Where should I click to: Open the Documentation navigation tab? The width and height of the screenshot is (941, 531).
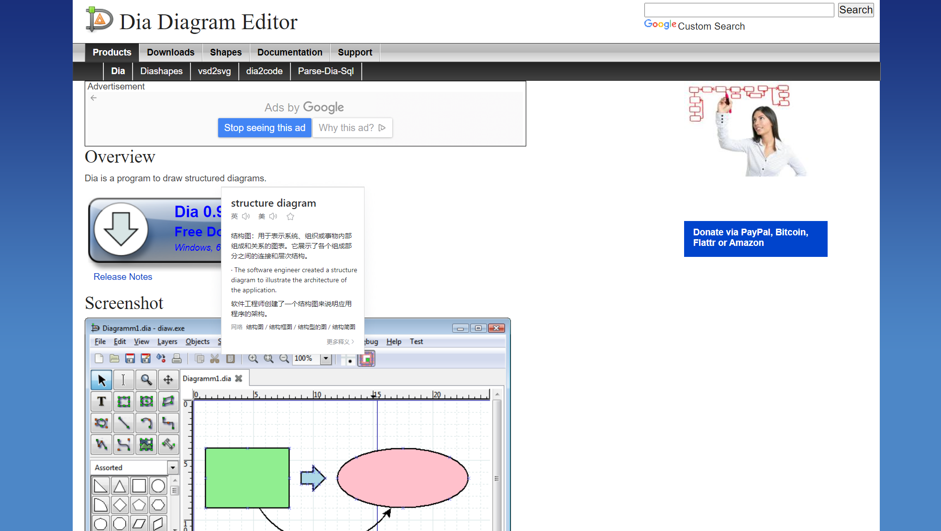point(290,52)
